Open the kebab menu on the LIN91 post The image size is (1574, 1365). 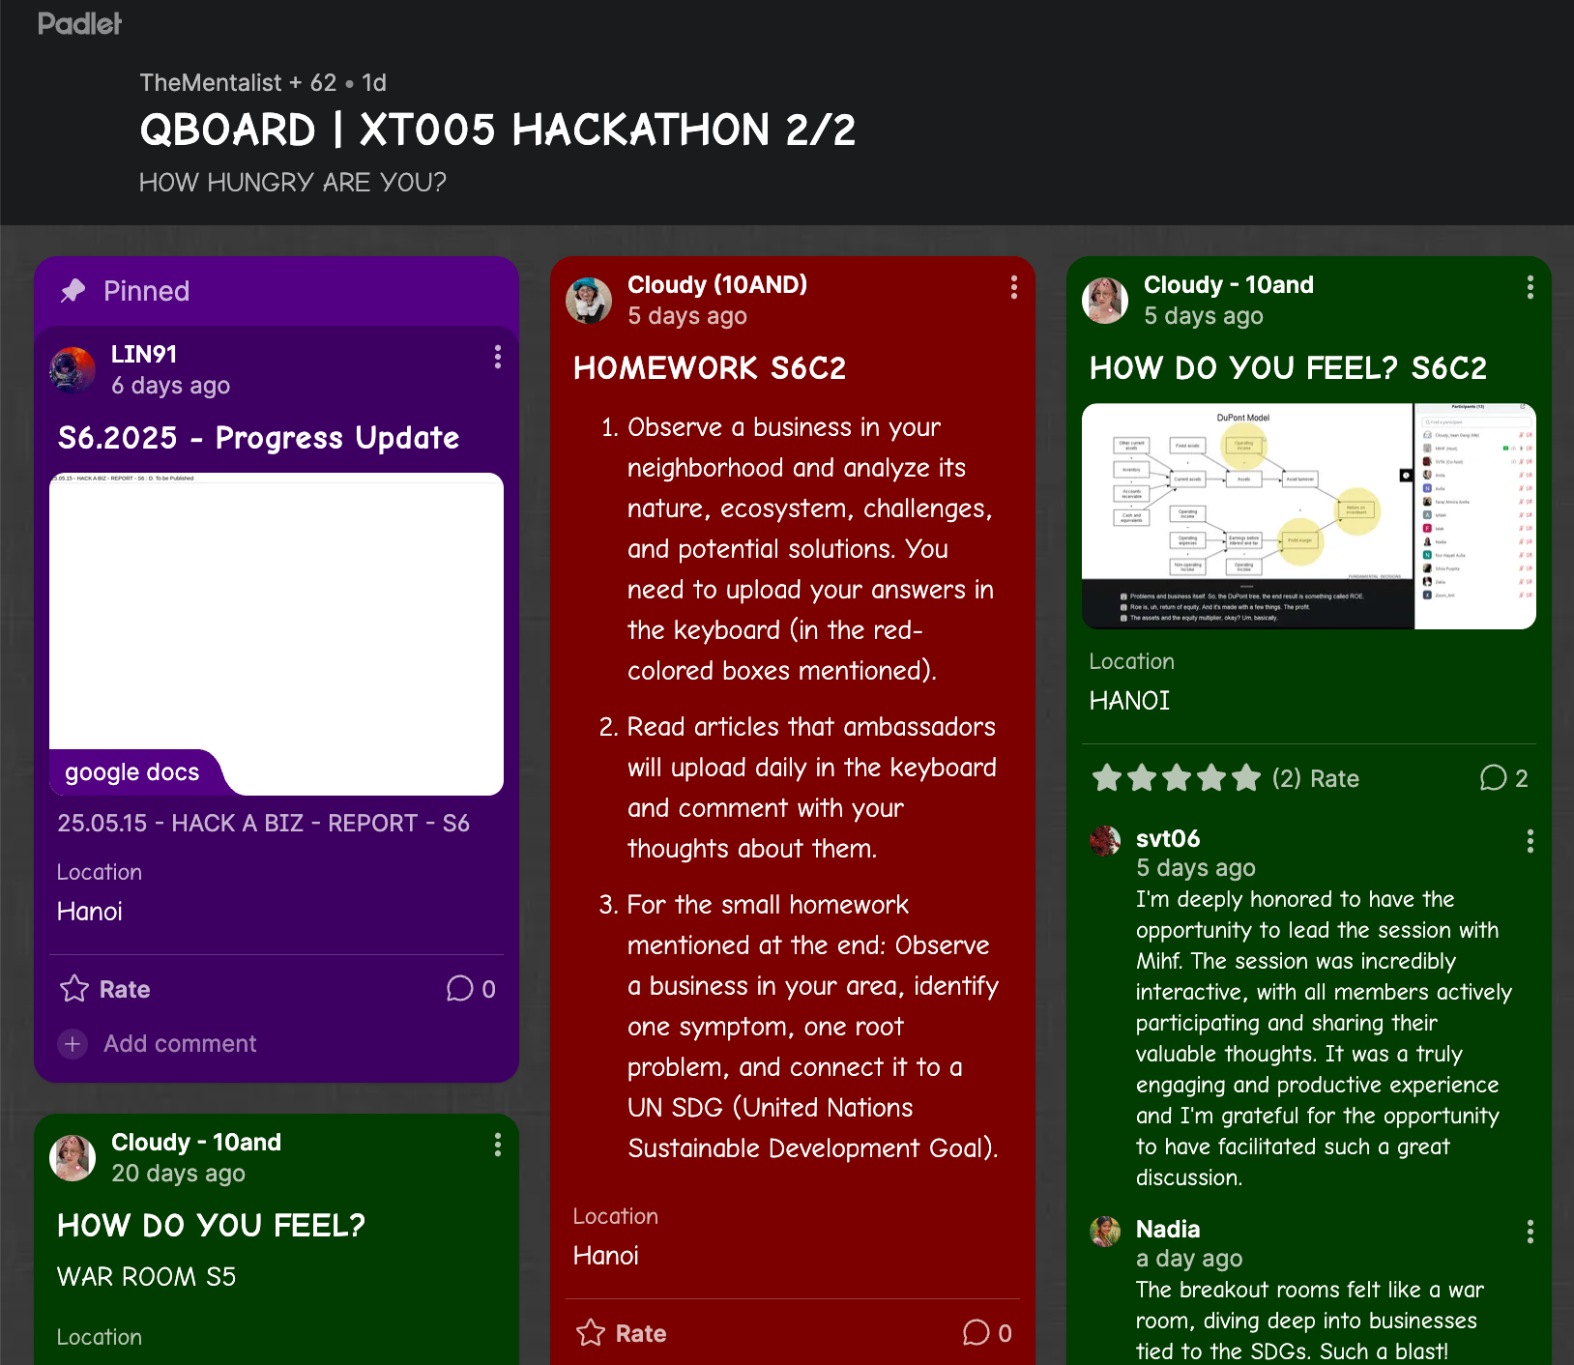(497, 358)
